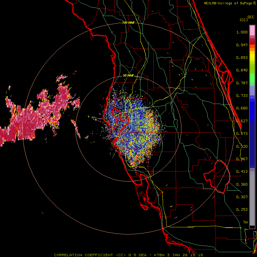Select the 0.733 legend value
This screenshot has height=257, width=257.
coord(242,96)
